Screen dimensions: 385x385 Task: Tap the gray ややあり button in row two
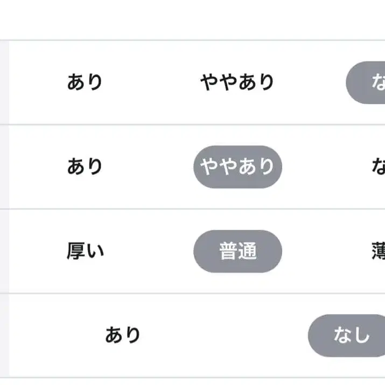pyautogui.click(x=237, y=167)
